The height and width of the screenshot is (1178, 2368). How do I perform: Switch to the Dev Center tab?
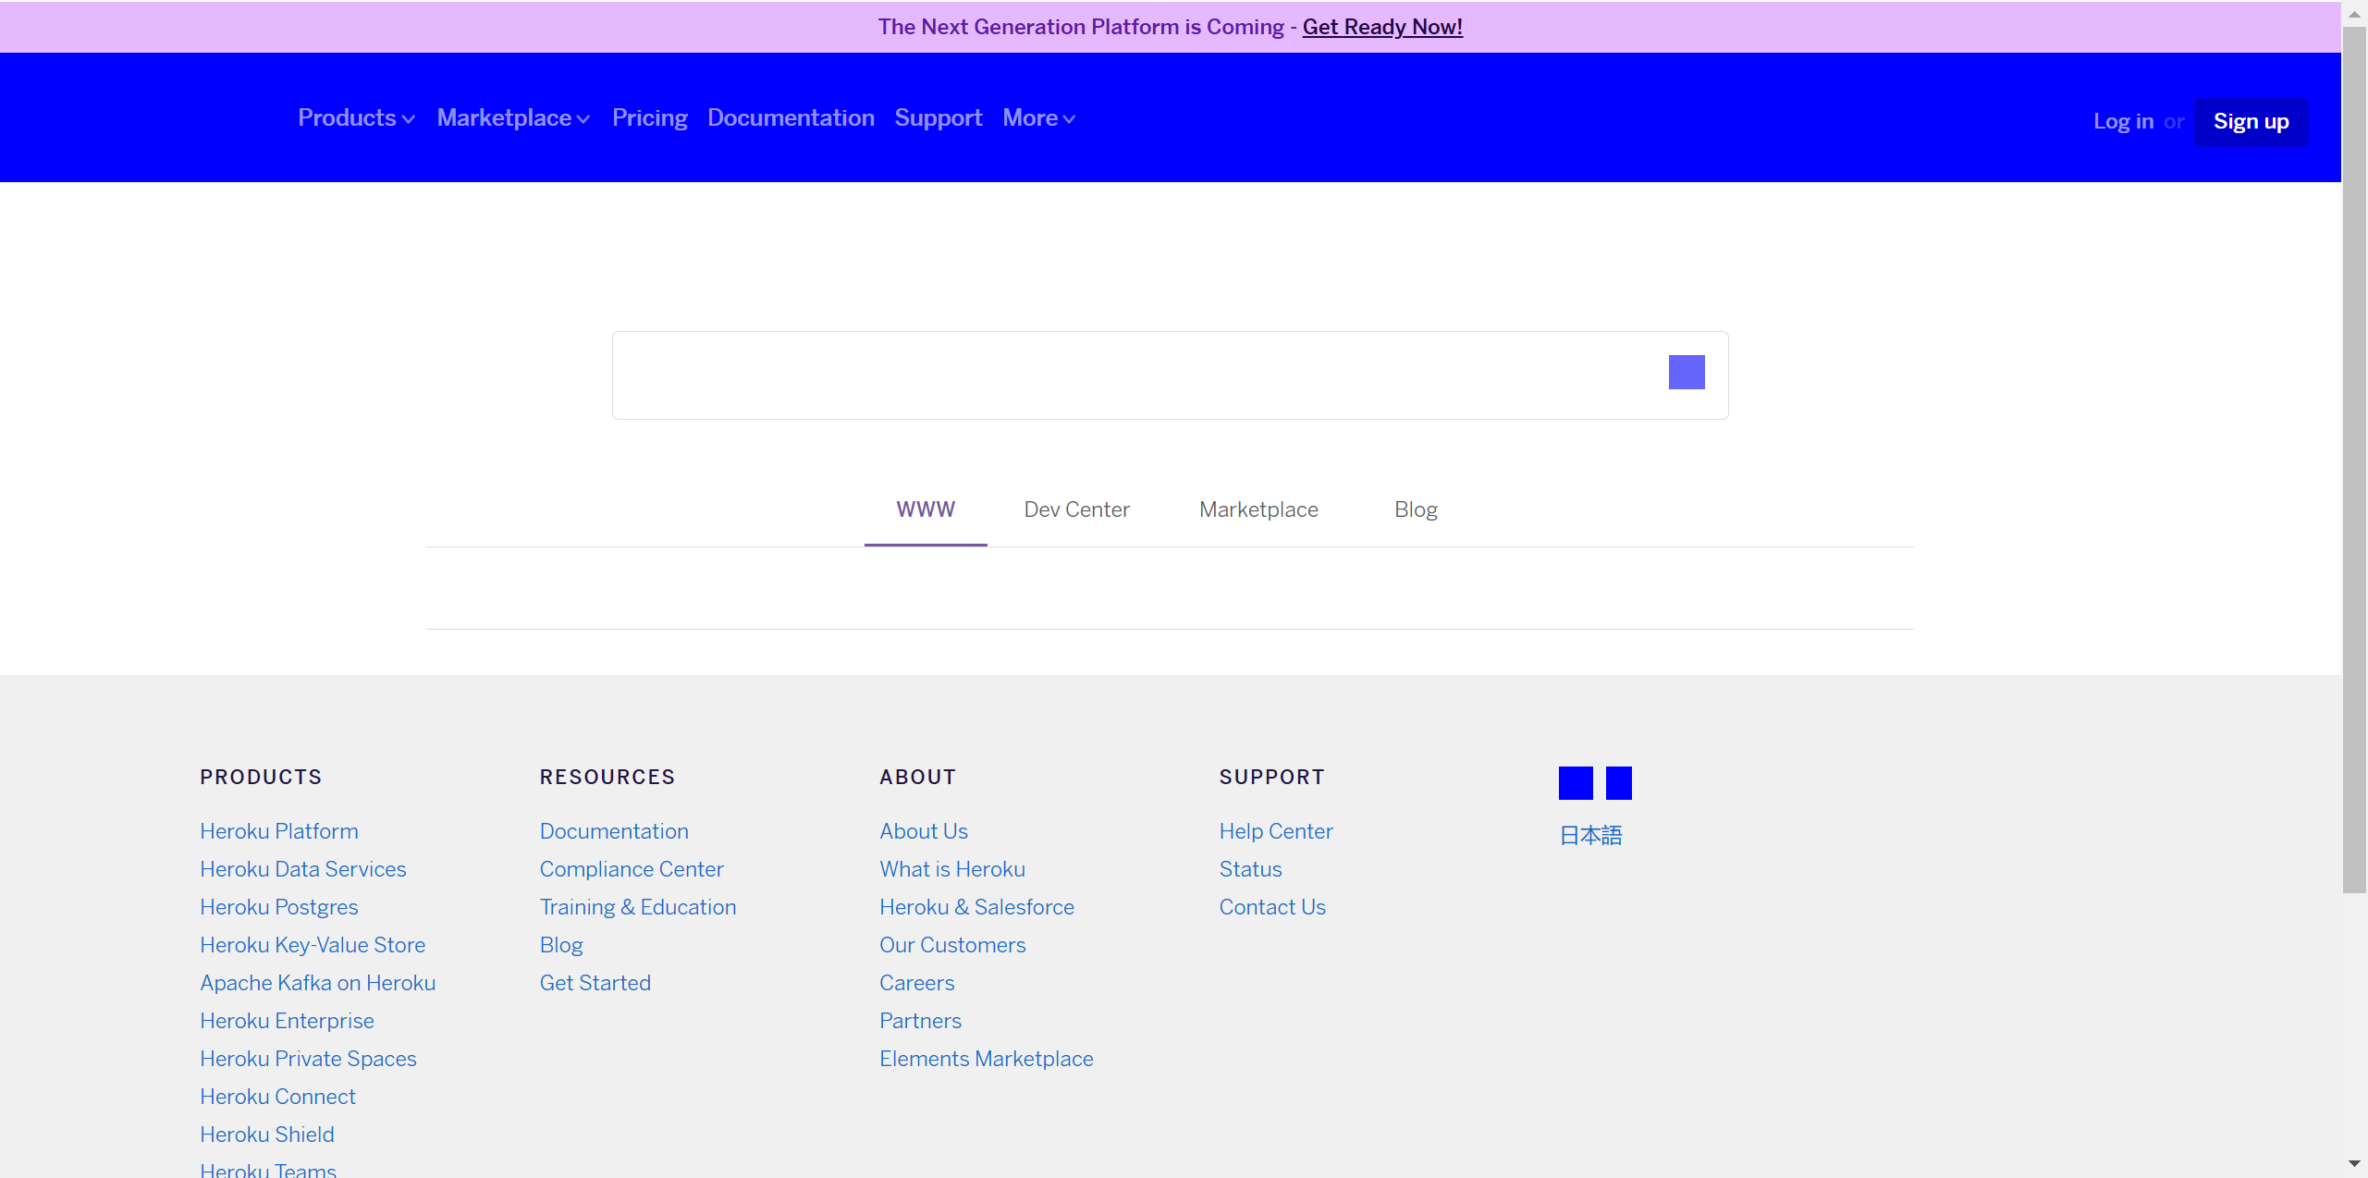pos(1076,509)
